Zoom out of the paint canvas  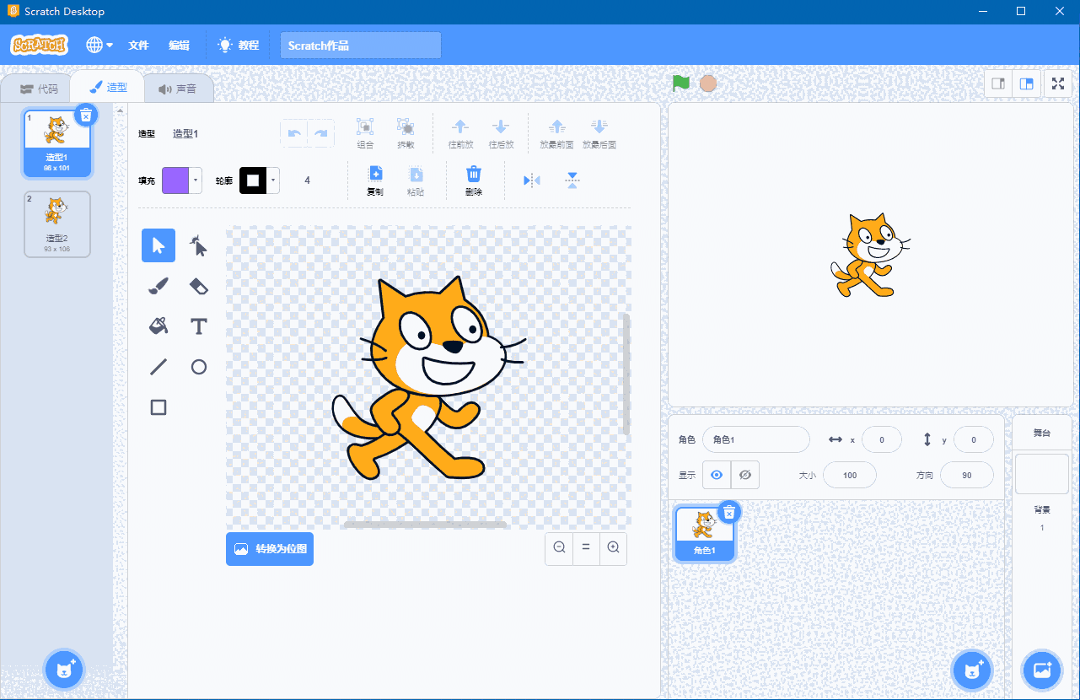(559, 548)
